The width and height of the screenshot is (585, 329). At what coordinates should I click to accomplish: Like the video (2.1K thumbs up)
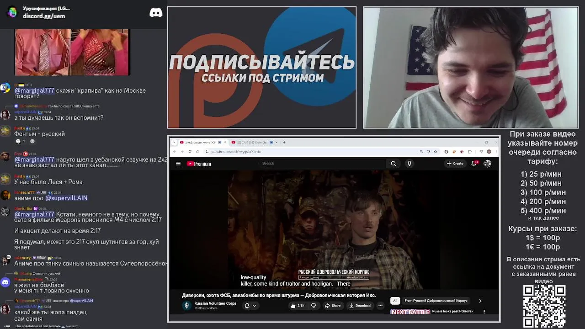pyautogui.click(x=298, y=306)
